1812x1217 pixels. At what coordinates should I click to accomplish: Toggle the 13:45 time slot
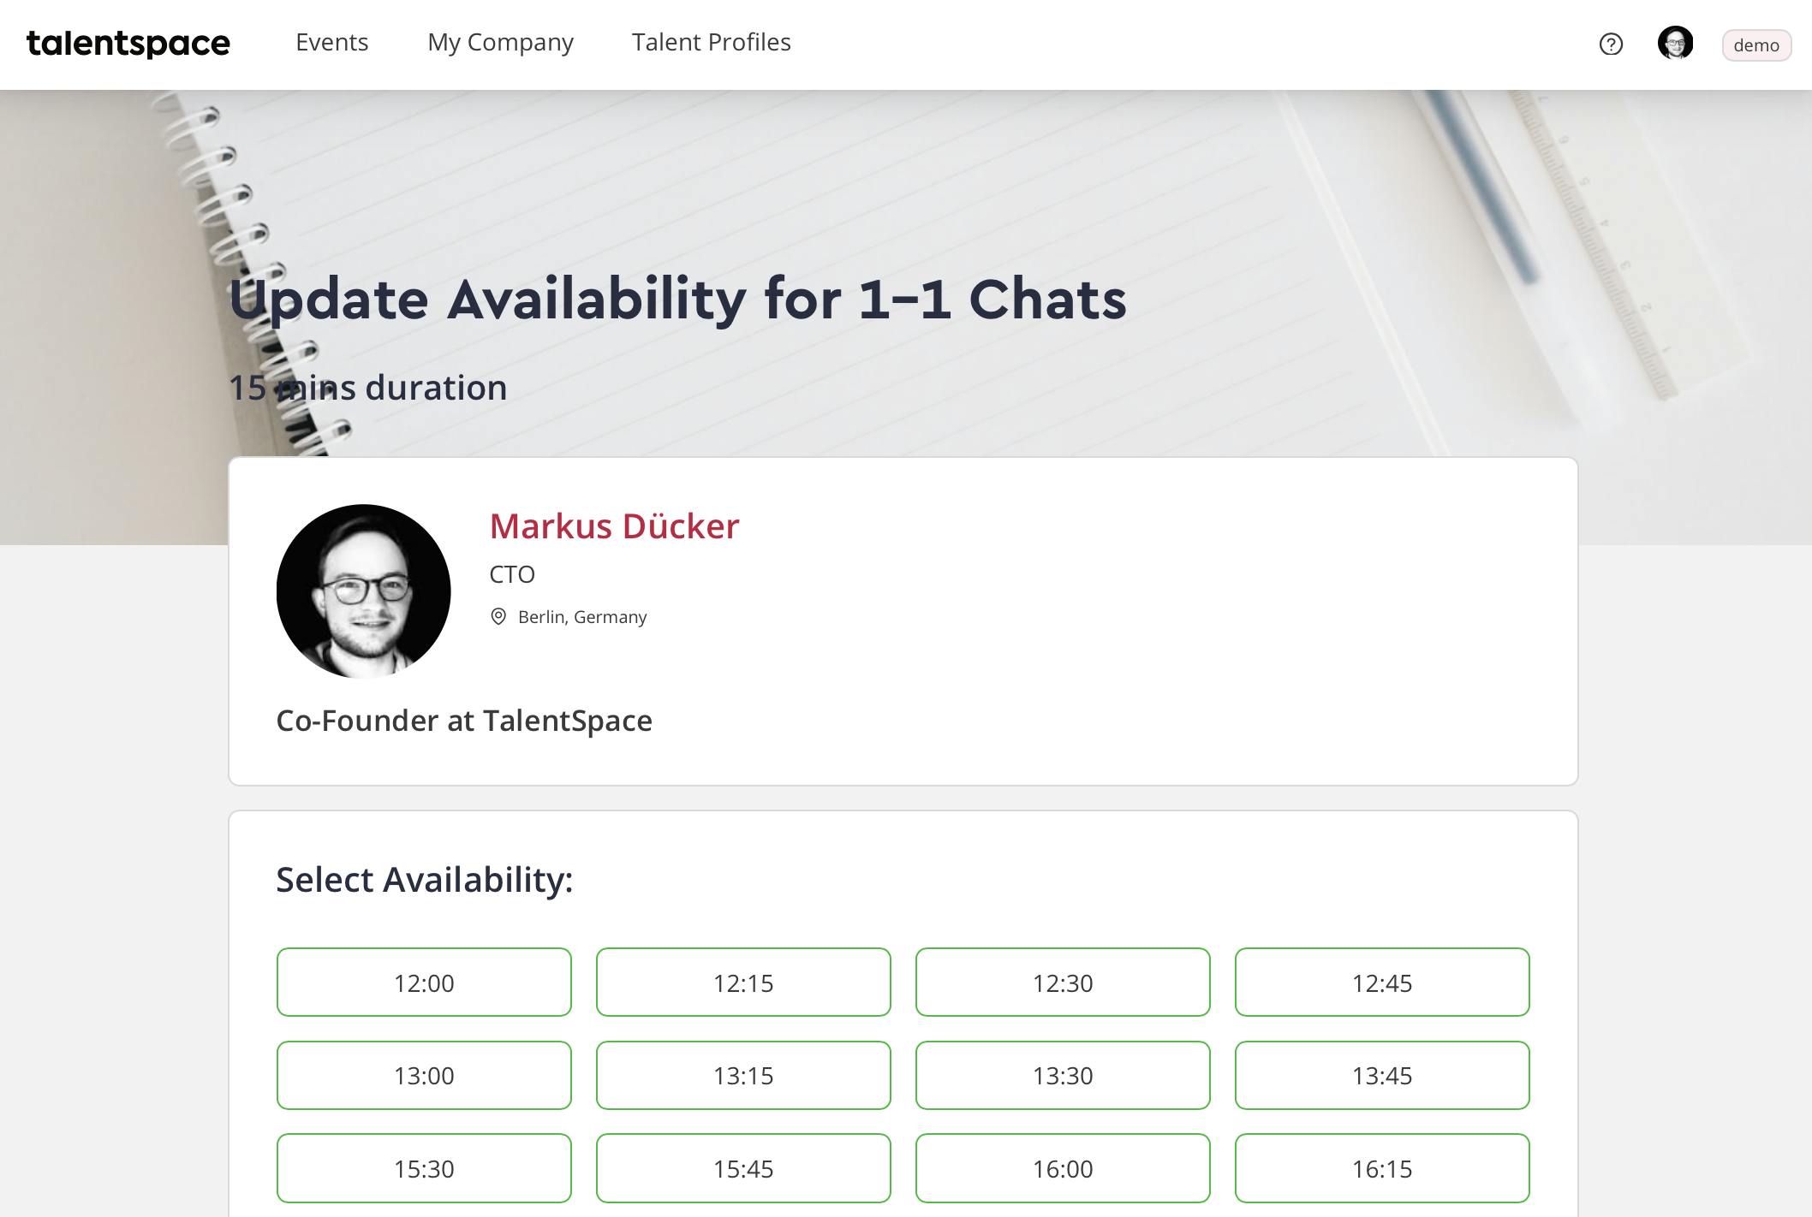1382,1075
